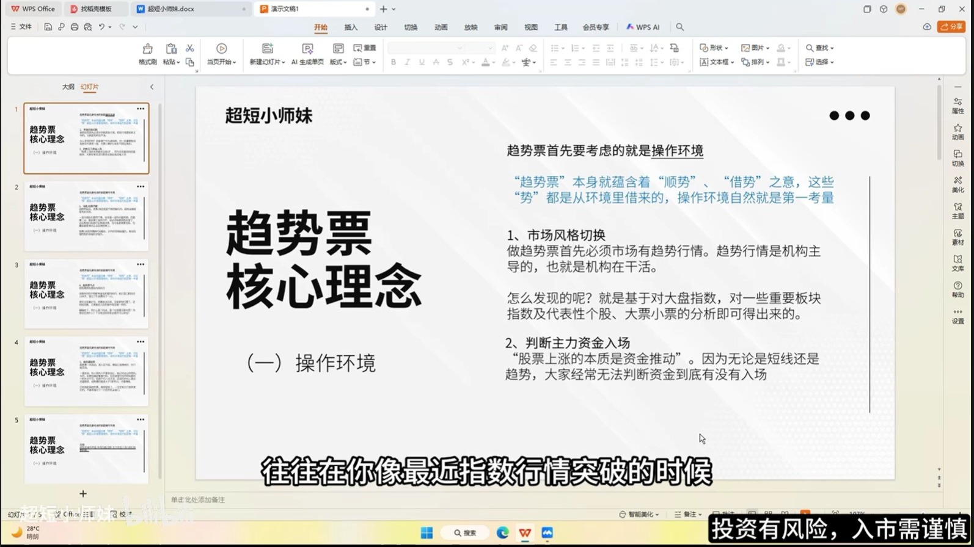Open Print Preview from quick toolbar
The height and width of the screenshot is (547, 974).
tap(88, 27)
